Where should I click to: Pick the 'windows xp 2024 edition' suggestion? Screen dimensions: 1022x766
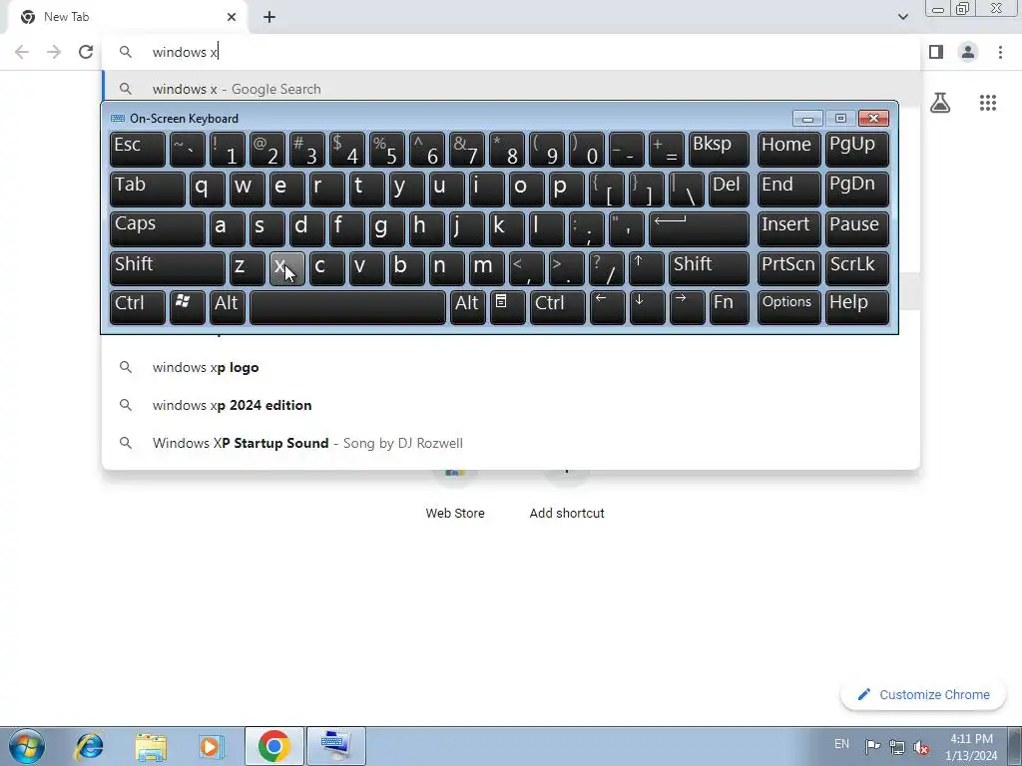click(511, 405)
